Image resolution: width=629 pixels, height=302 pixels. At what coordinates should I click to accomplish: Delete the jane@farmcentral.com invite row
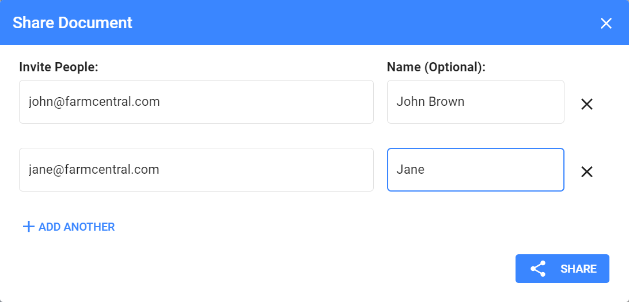pos(586,171)
